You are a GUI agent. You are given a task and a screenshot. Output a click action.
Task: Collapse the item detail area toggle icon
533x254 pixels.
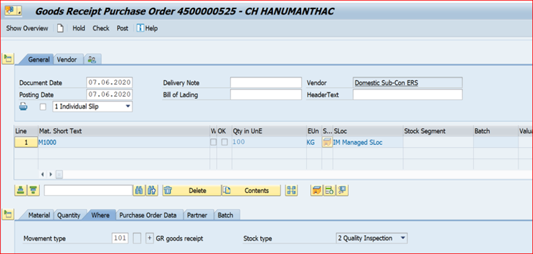[x=7, y=214]
